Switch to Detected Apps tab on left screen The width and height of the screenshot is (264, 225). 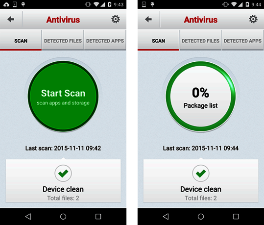tap(105, 40)
